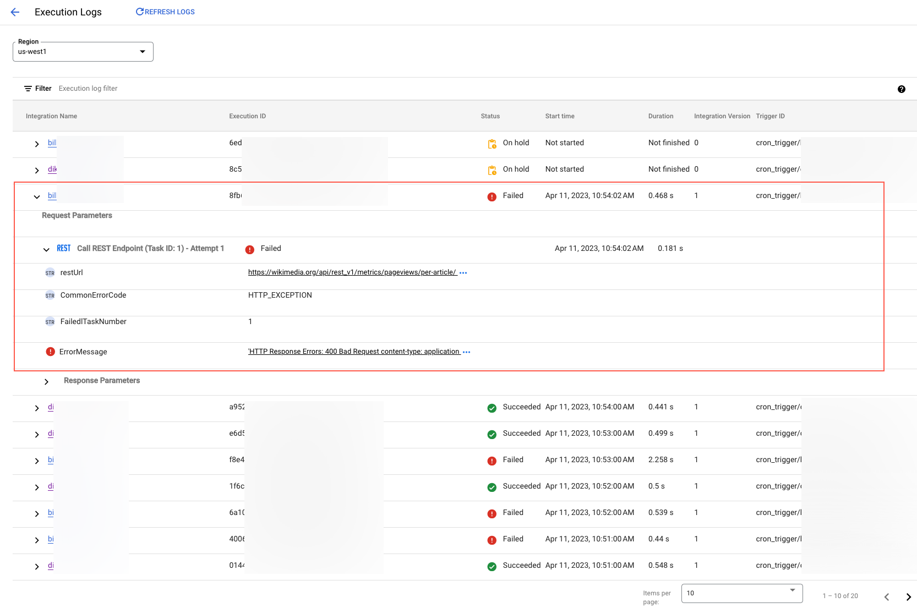Click the ellipsis to expand the full restUrl value
The height and width of the screenshot is (608, 917).
point(464,272)
